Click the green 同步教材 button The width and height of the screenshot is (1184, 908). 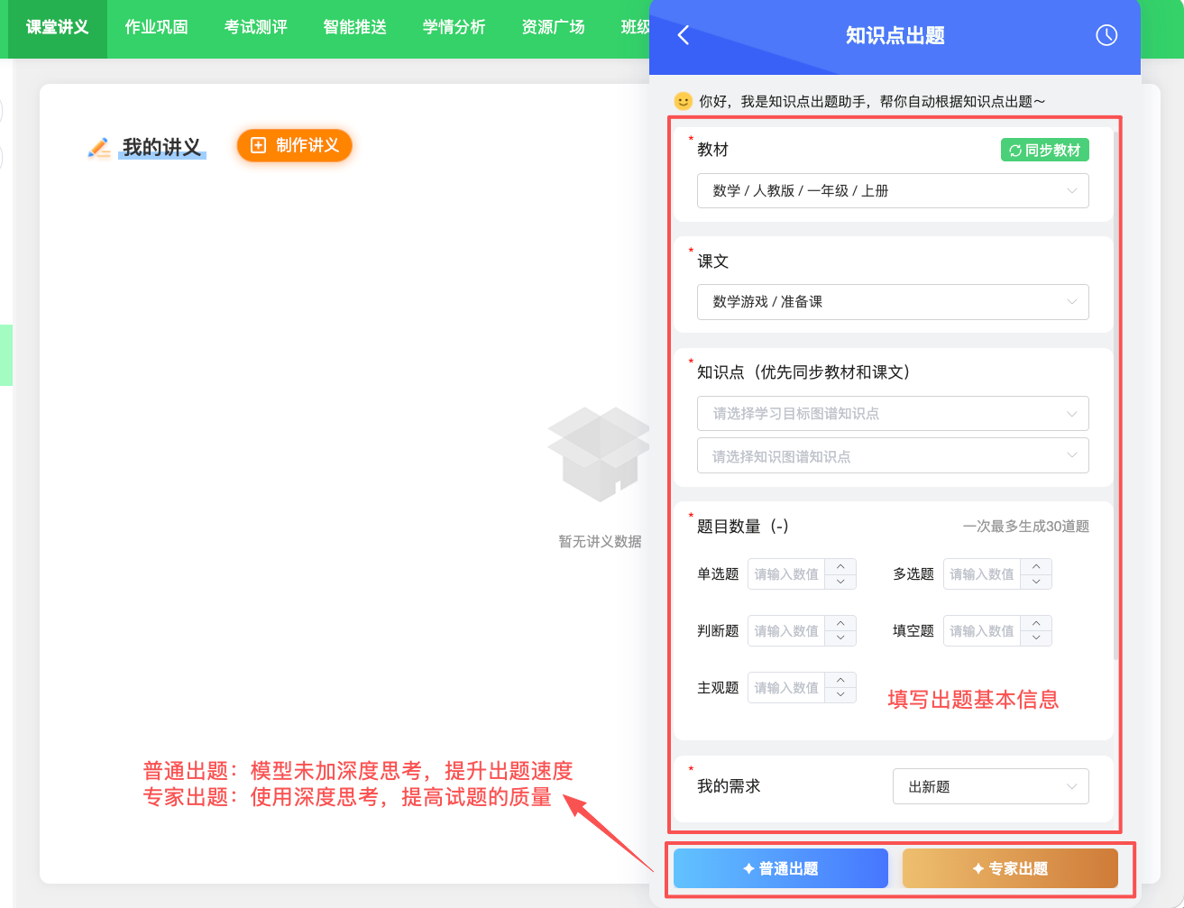click(x=1045, y=151)
